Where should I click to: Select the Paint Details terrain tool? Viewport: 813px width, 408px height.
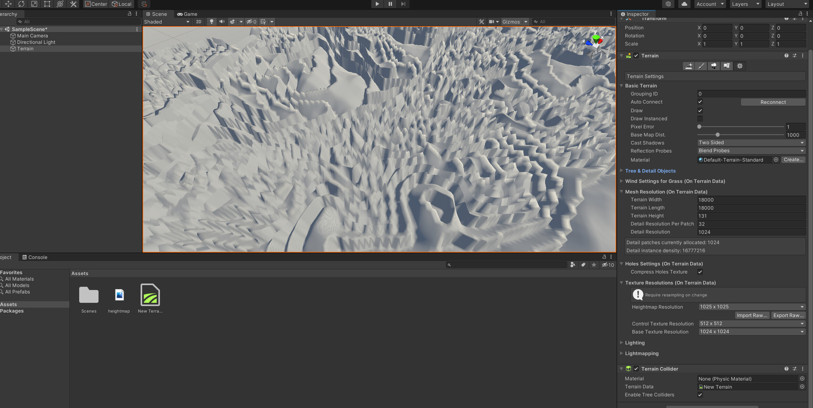click(x=727, y=66)
